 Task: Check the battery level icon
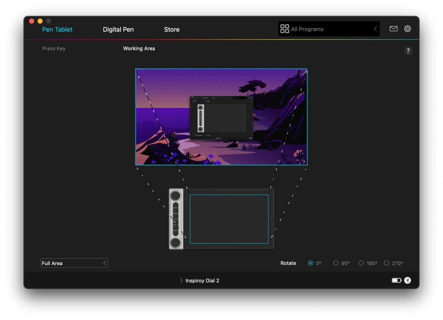tap(396, 280)
